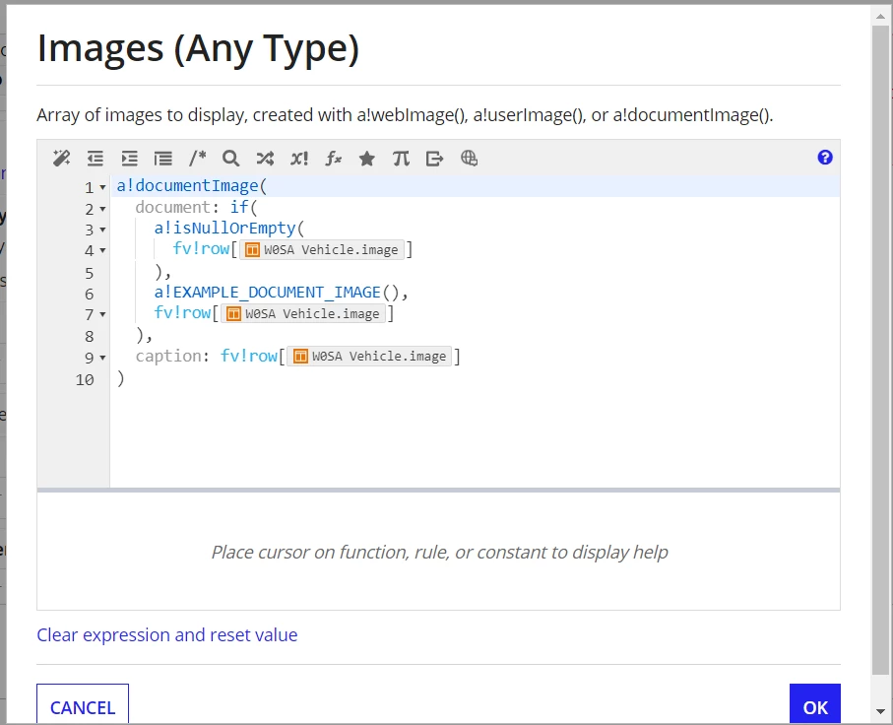Click the if( keyword on line 2
The image size is (893, 725).
[244, 207]
